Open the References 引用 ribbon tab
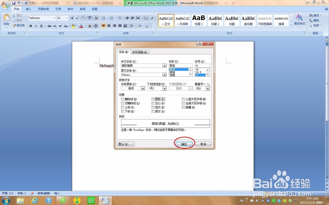The height and width of the screenshot is (205, 329). pyautogui.click(x=58, y=9)
